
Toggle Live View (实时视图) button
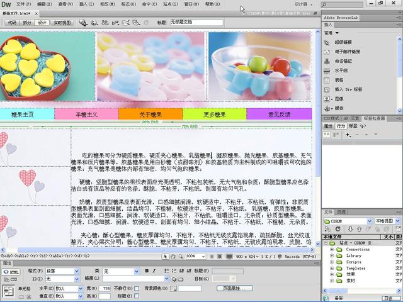point(62,23)
